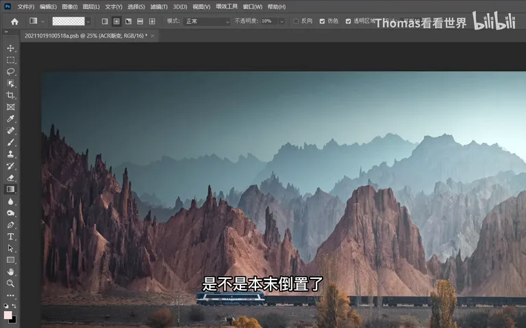Select the Pen tool
Screen dimensions: 526x328
(x=10, y=225)
